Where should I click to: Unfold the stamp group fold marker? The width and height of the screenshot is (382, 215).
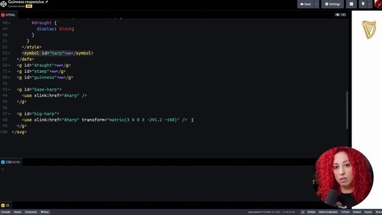54,72
